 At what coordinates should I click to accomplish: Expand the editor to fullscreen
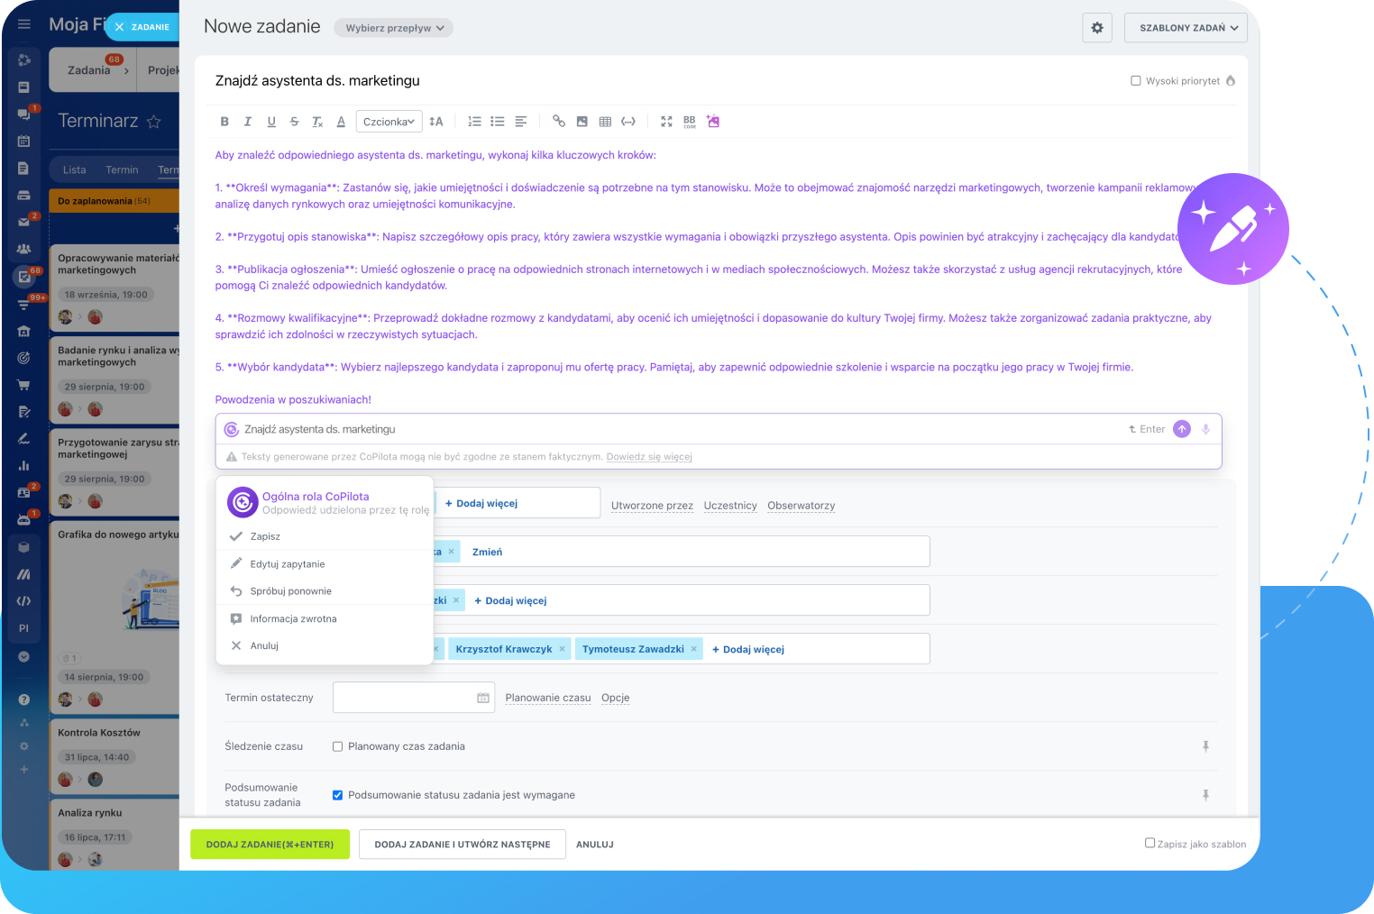pos(666,122)
